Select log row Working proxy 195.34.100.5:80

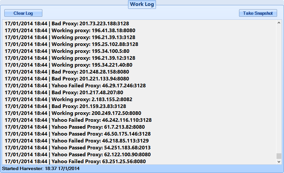pos(67,51)
